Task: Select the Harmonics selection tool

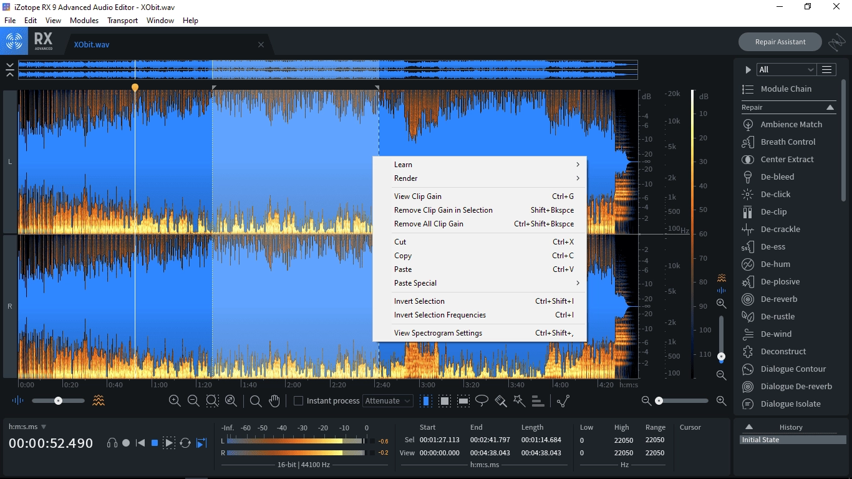Action: (x=538, y=401)
